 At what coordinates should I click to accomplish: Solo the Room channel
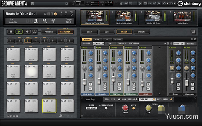click(x=178, y=84)
